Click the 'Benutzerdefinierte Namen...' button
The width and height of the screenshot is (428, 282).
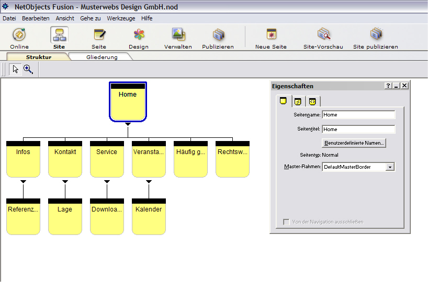tap(354, 143)
